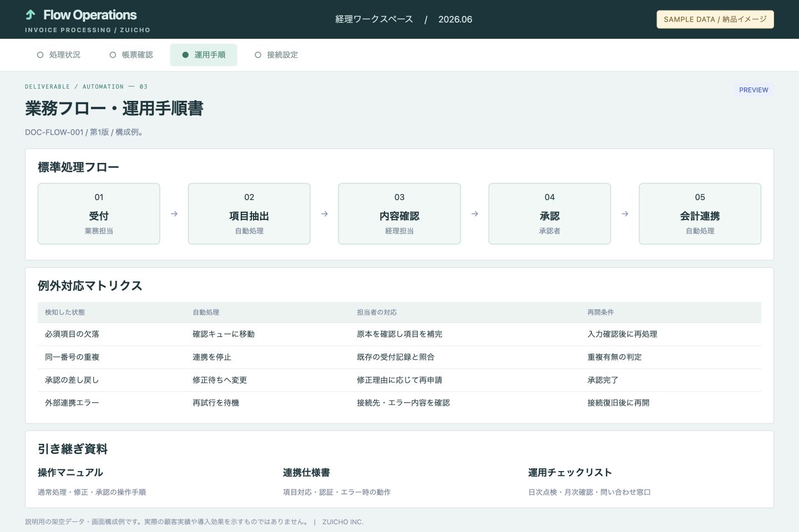
Task: Click the 承認完了 cell
Action: [x=603, y=380]
